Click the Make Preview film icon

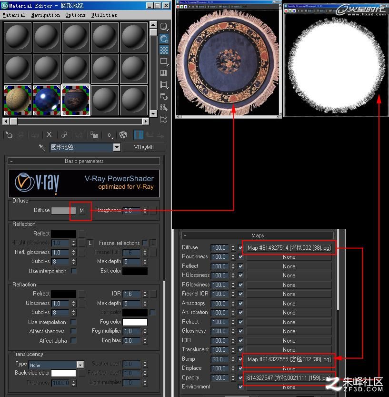[x=164, y=84]
